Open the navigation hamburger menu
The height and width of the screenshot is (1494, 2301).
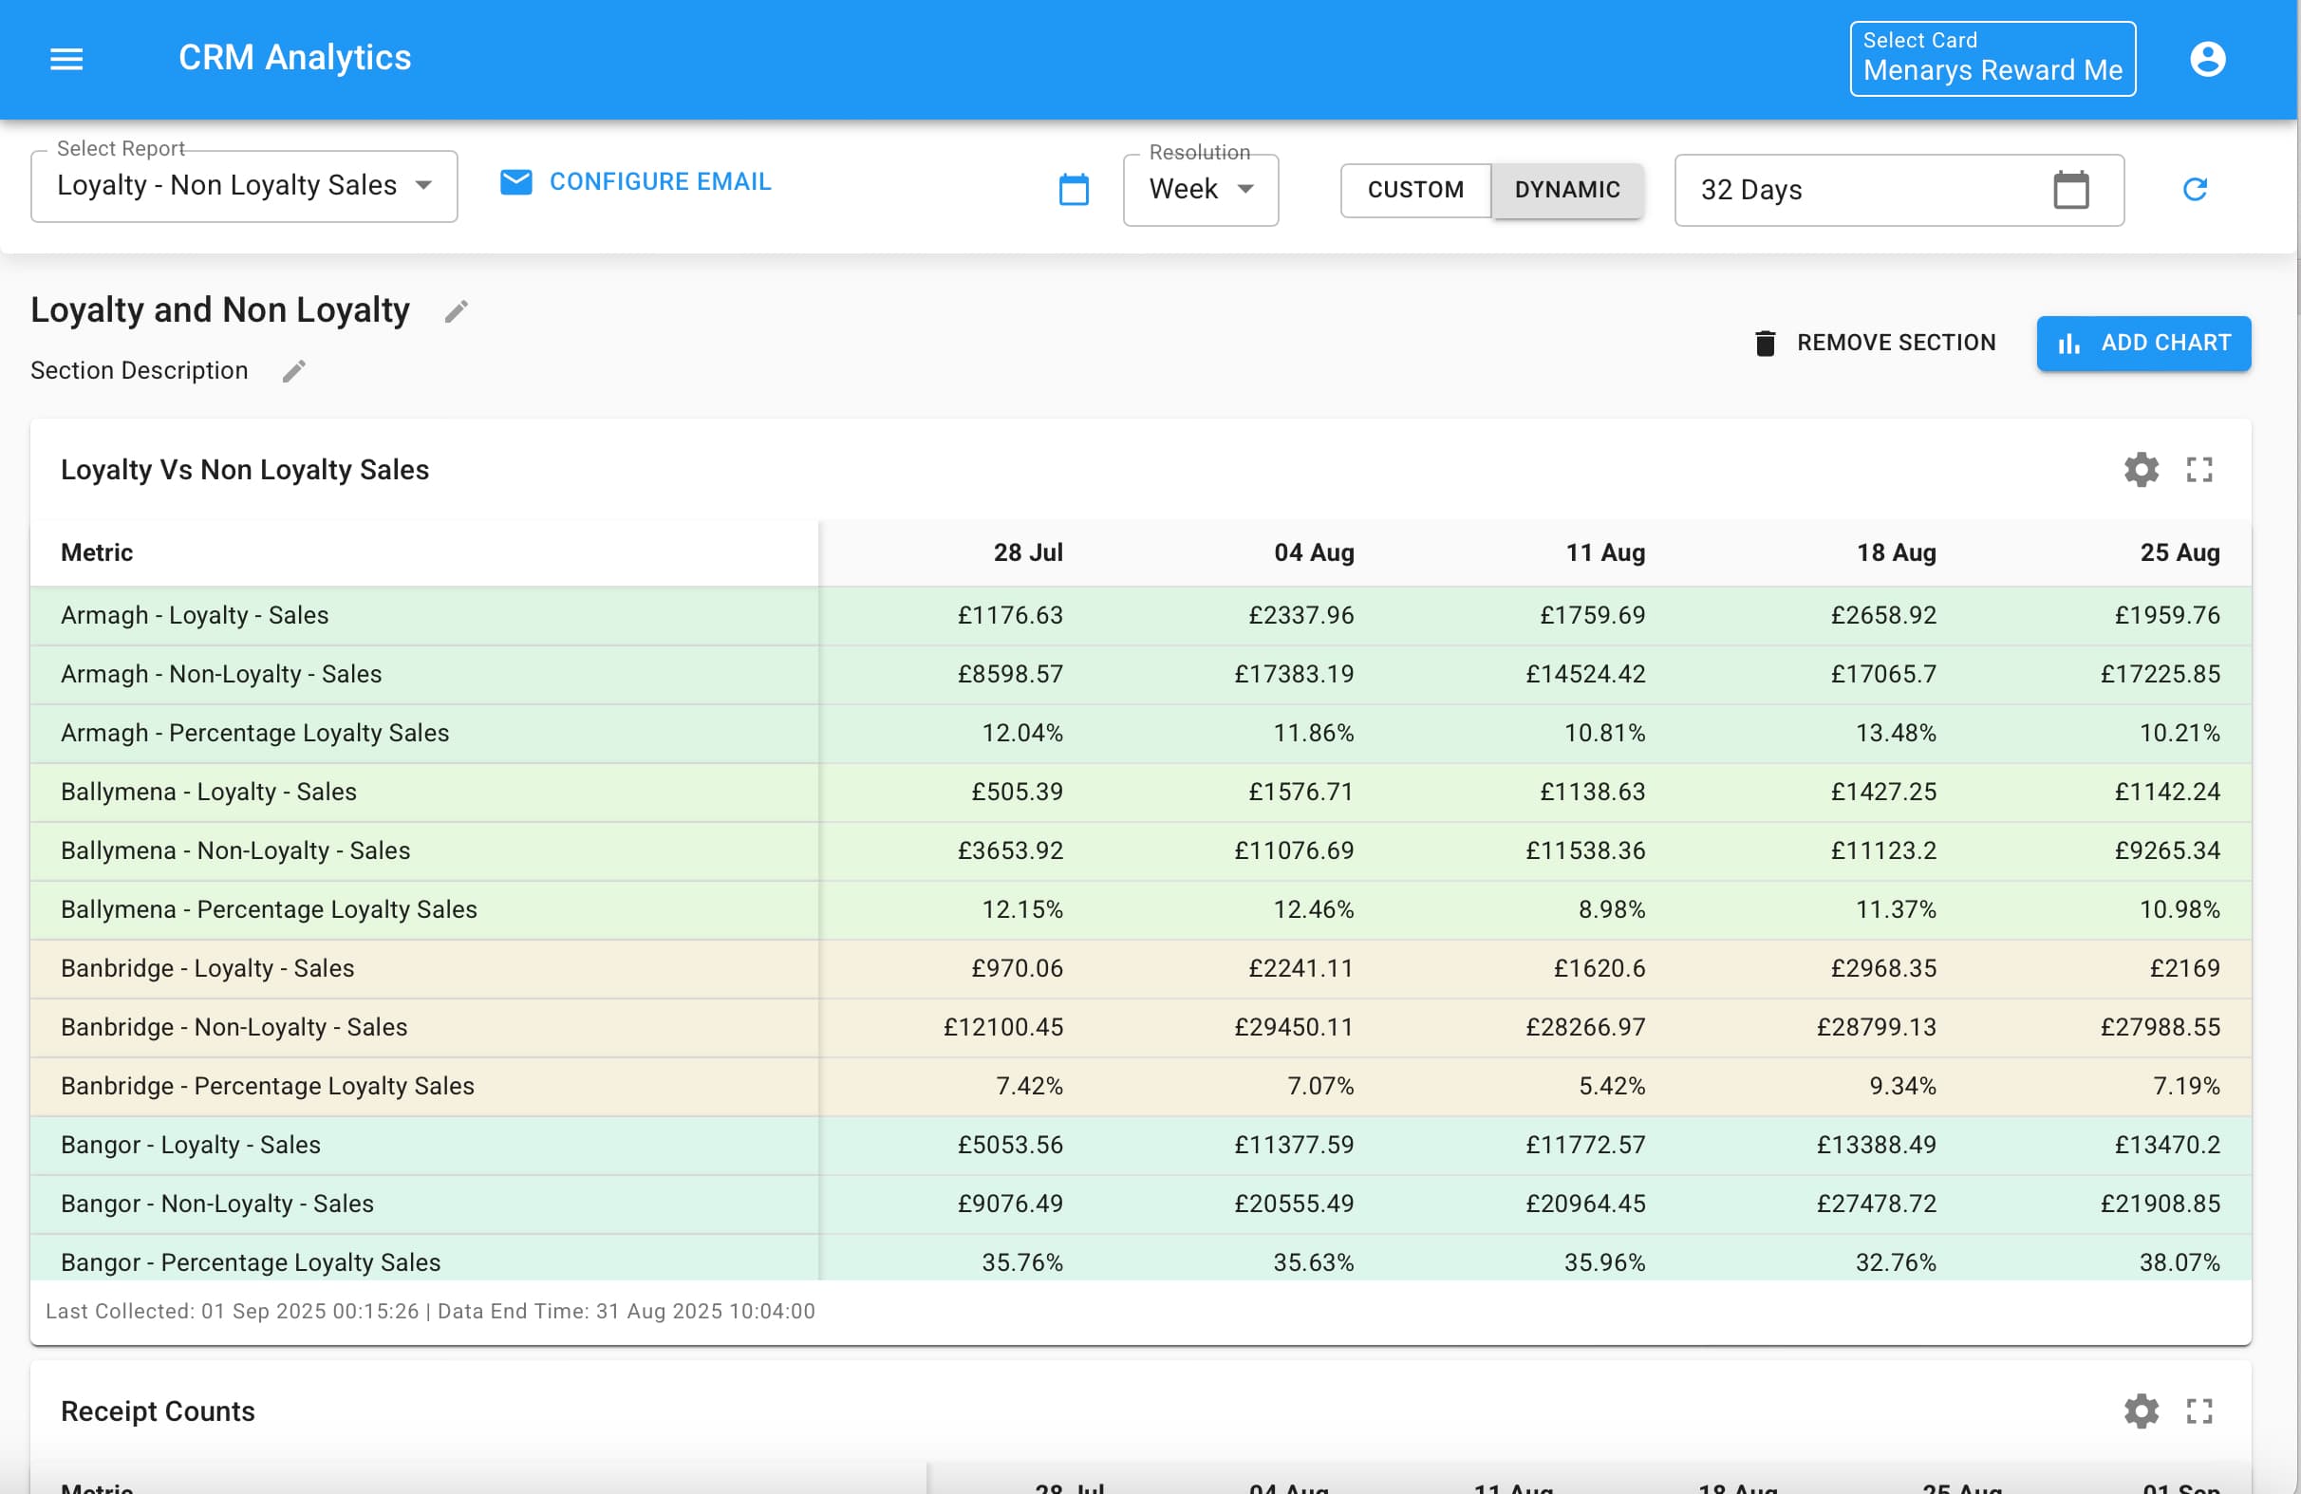65,59
